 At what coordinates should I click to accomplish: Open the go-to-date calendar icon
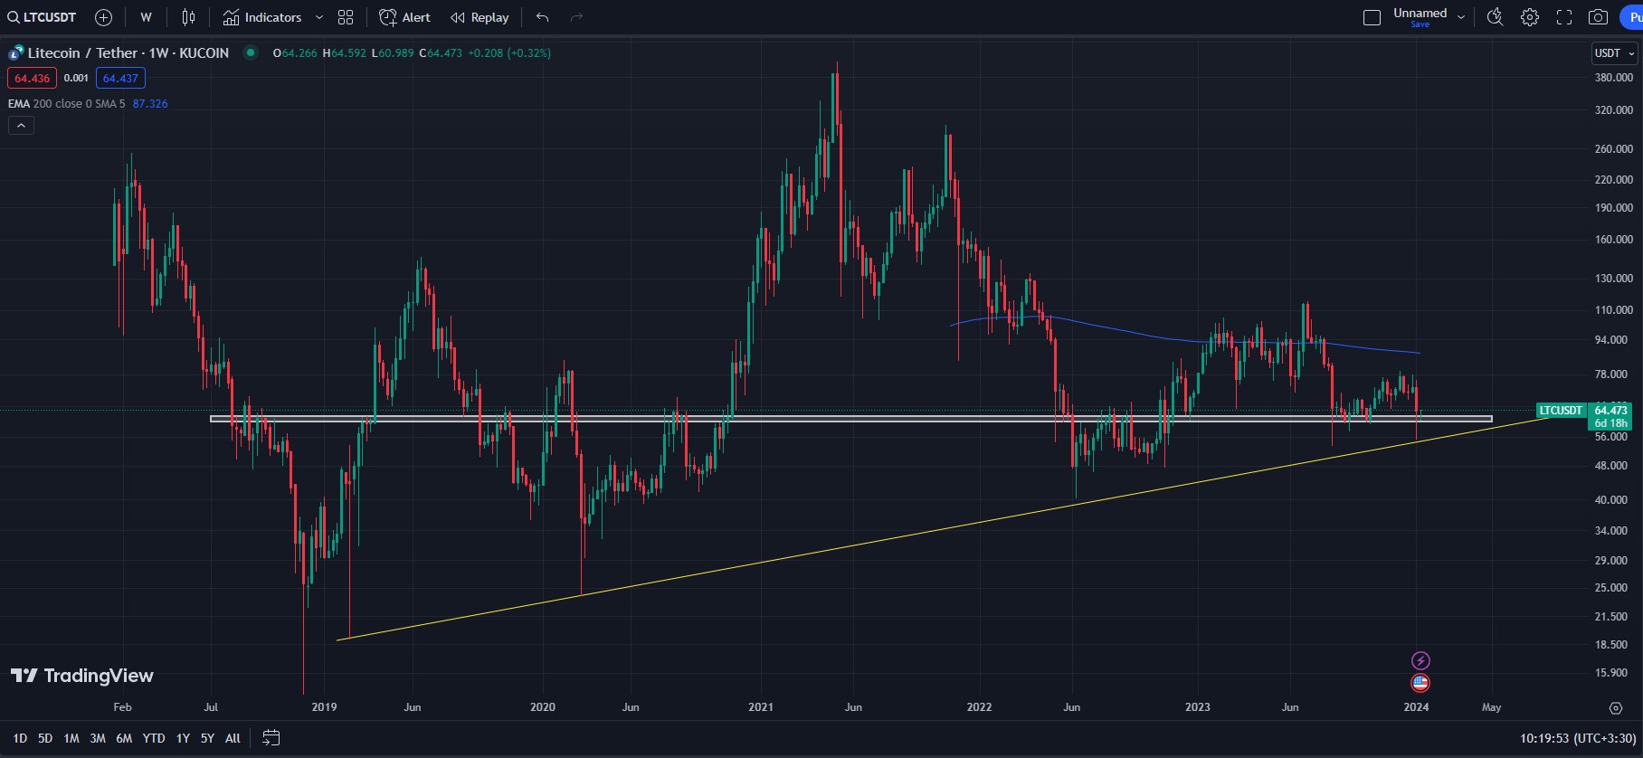pyautogui.click(x=271, y=738)
